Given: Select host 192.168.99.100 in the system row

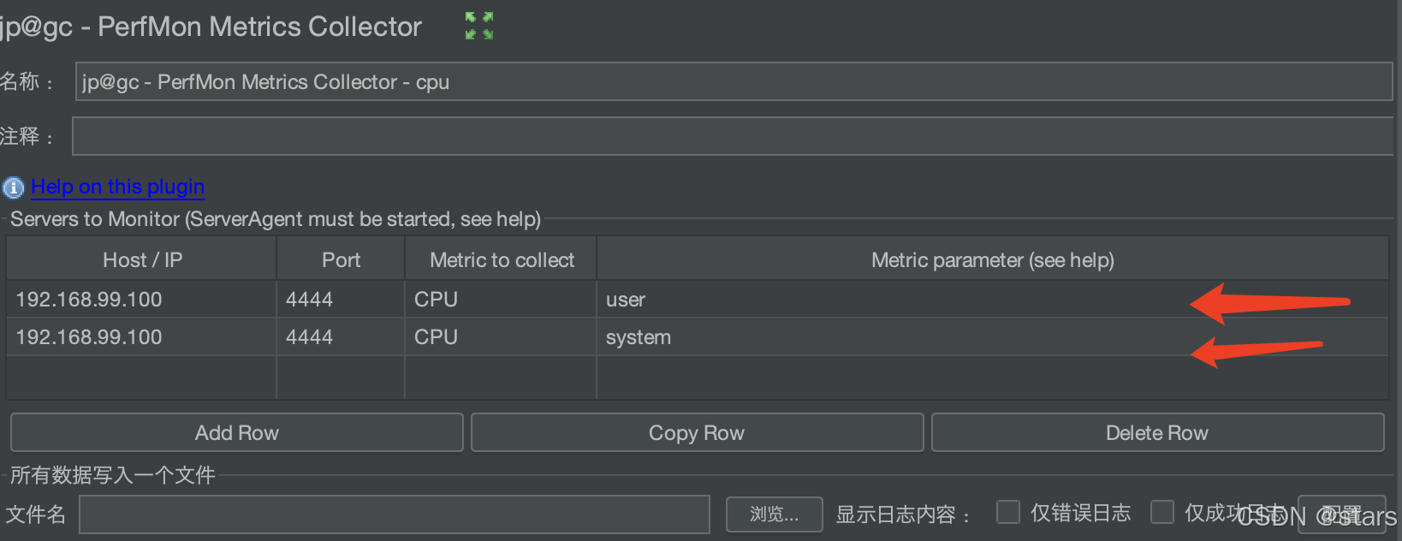Looking at the screenshot, I should pos(141,337).
